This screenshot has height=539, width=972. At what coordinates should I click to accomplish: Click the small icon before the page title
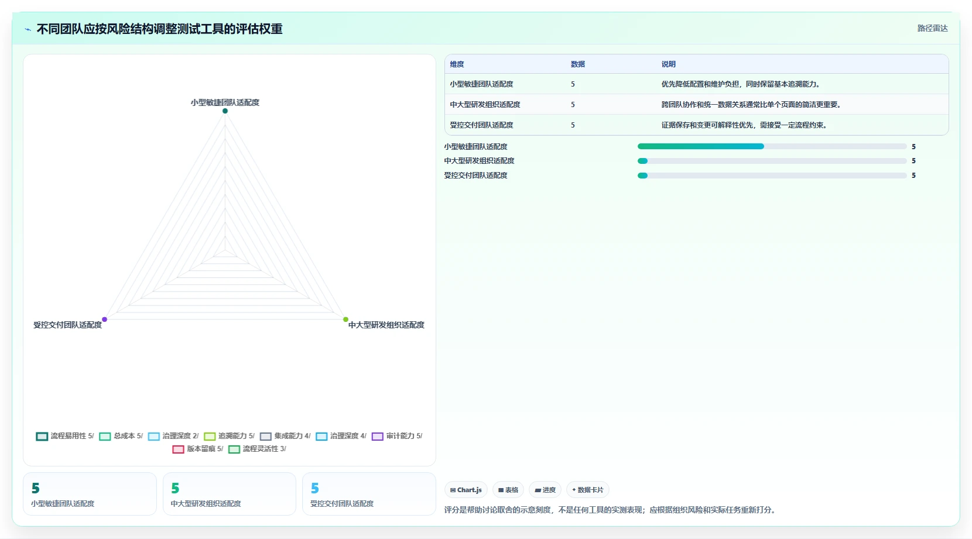pyautogui.click(x=28, y=29)
